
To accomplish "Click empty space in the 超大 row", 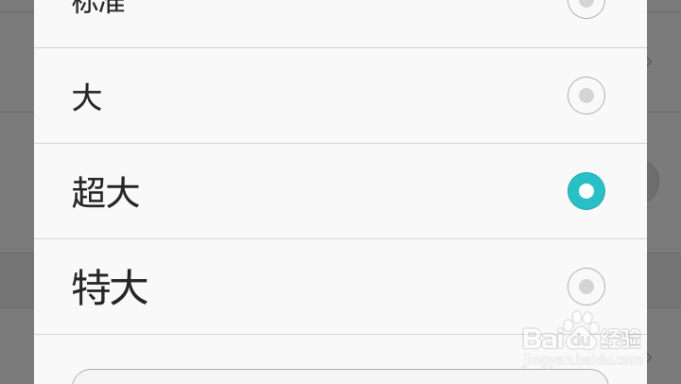I will (350, 191).
